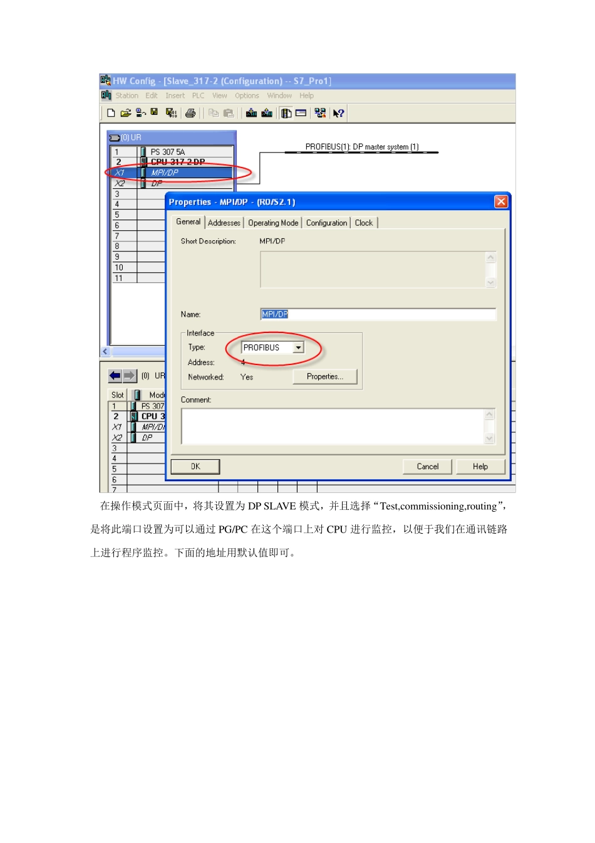Open the interface Type PROFIBUS dropdown
The image size is (595, 843).
pyautogui.click(x=298, y=347)
